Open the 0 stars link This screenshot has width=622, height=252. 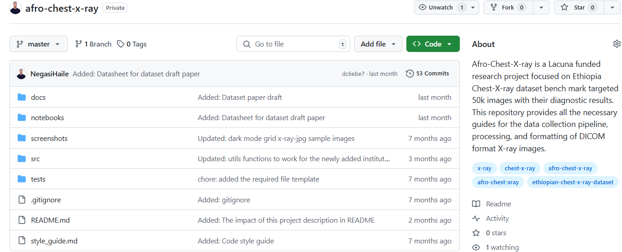(489, 233)
